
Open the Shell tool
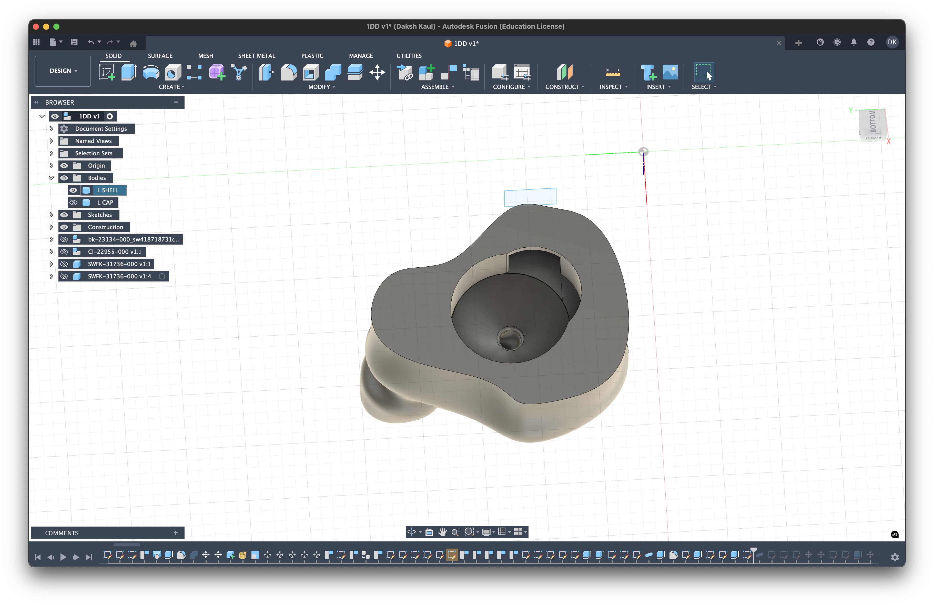pyautogui.click(x=310, y=72)
